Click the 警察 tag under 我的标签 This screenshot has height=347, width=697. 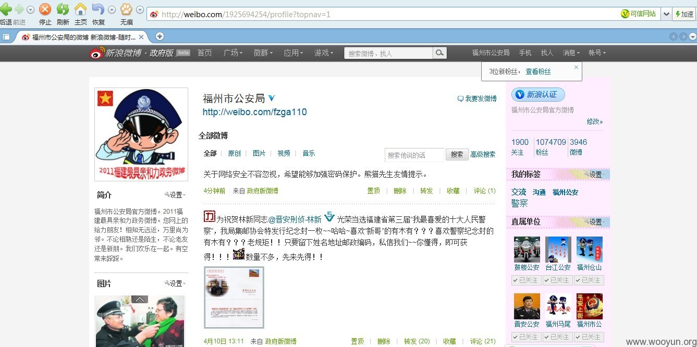(520, 203)
